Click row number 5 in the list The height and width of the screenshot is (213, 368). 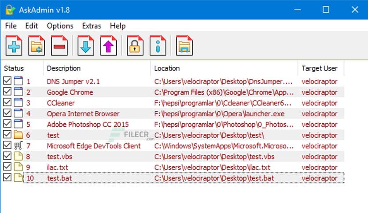pyautogui.click(x=28, y=125)
